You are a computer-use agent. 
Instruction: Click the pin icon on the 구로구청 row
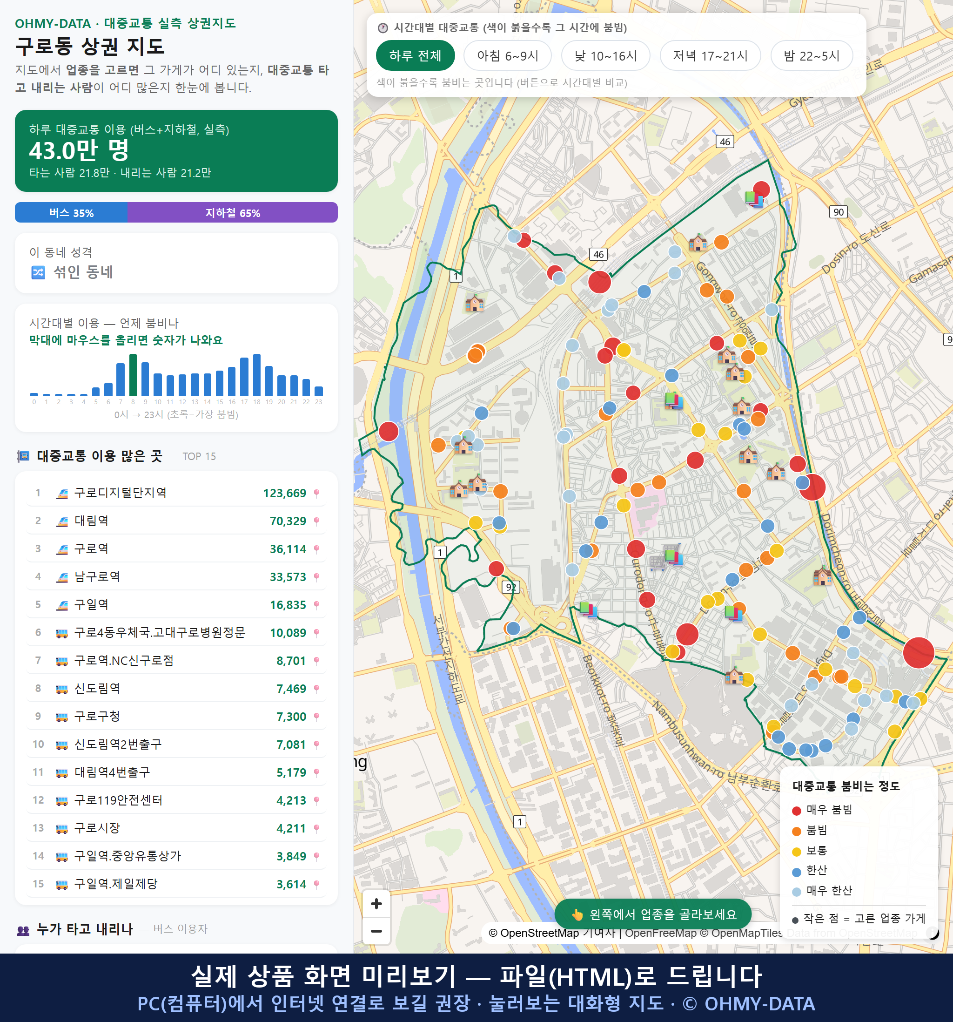[x=316, y=717]
